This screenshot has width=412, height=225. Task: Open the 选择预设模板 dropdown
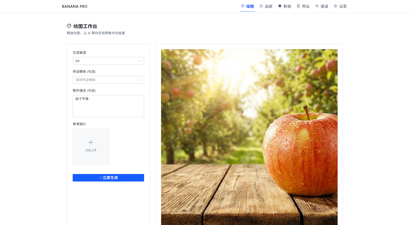[x=108, y=80]
